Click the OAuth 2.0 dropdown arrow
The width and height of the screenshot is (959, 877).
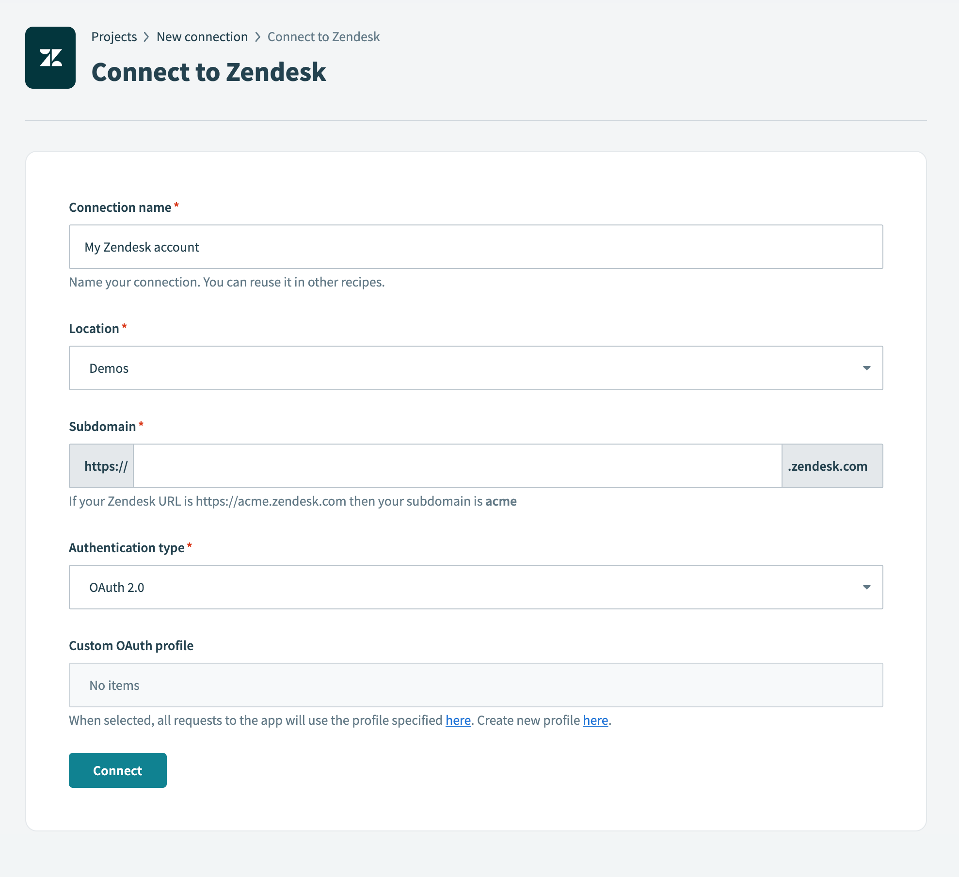click(867, 587)
